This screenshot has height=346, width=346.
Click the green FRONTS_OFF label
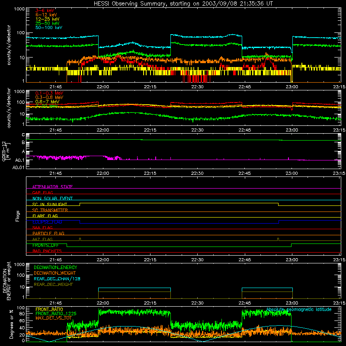45,245
